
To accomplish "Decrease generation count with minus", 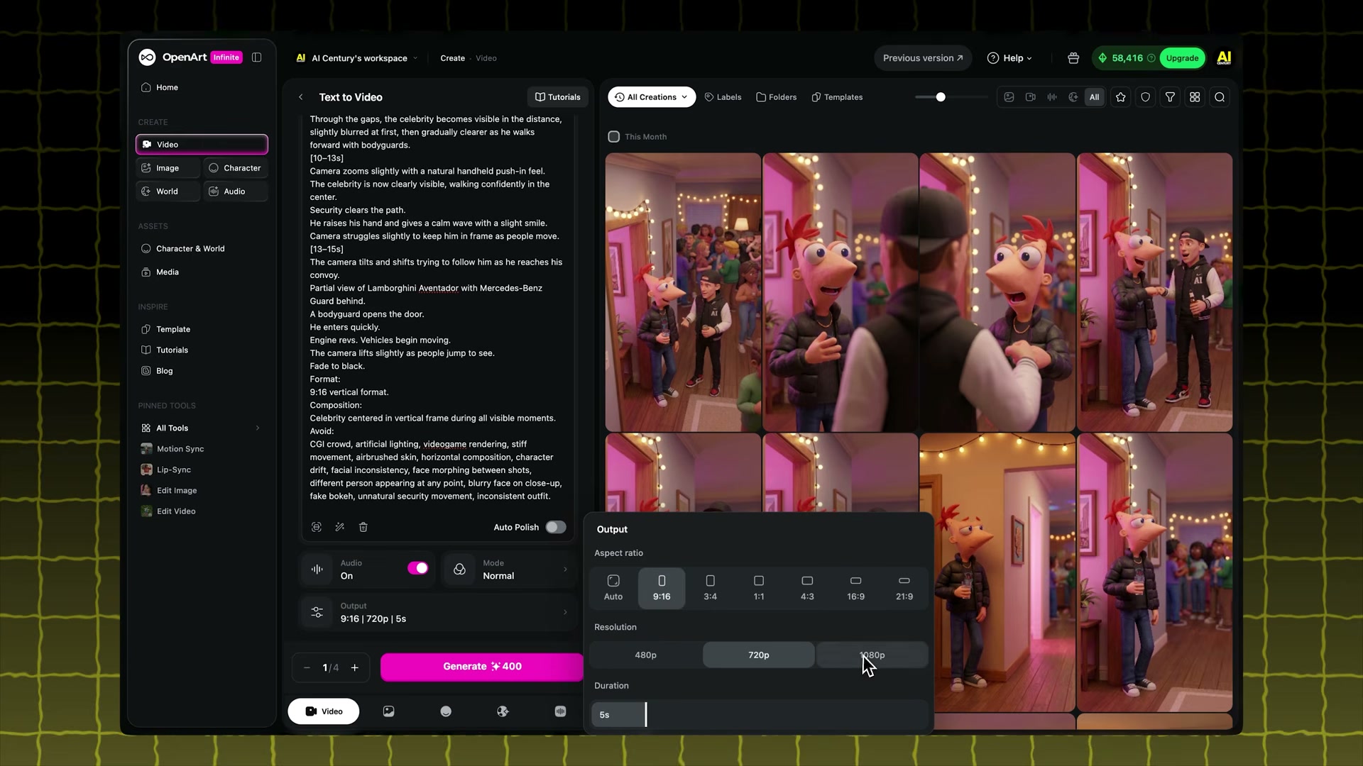I will click(307, 667).
